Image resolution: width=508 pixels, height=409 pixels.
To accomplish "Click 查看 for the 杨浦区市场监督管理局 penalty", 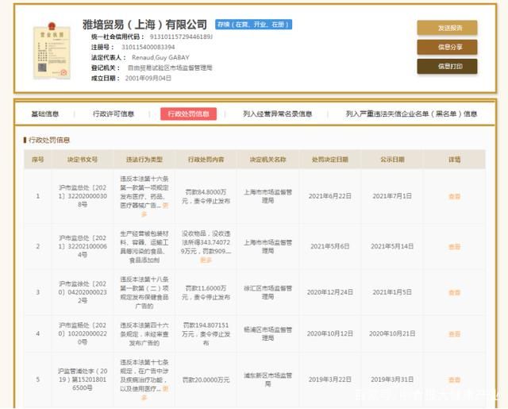I will [454, 334].
